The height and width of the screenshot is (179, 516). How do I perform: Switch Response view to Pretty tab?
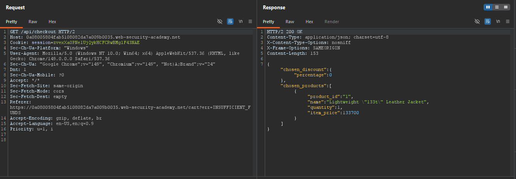point(269,22)
